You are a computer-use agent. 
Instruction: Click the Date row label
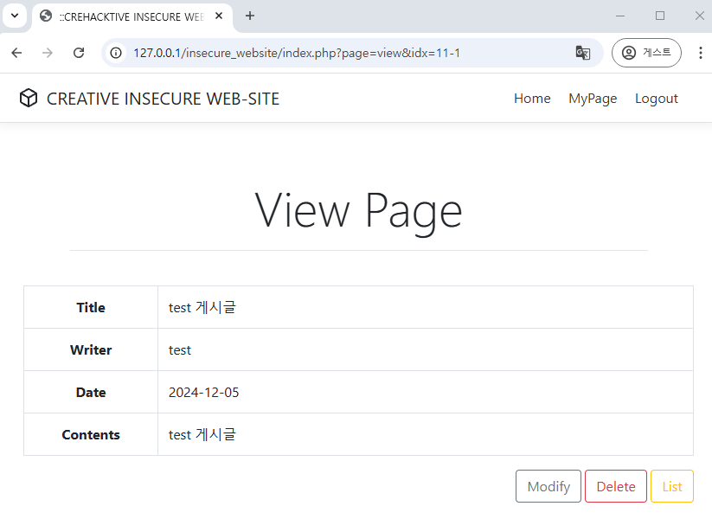point(91,393)
